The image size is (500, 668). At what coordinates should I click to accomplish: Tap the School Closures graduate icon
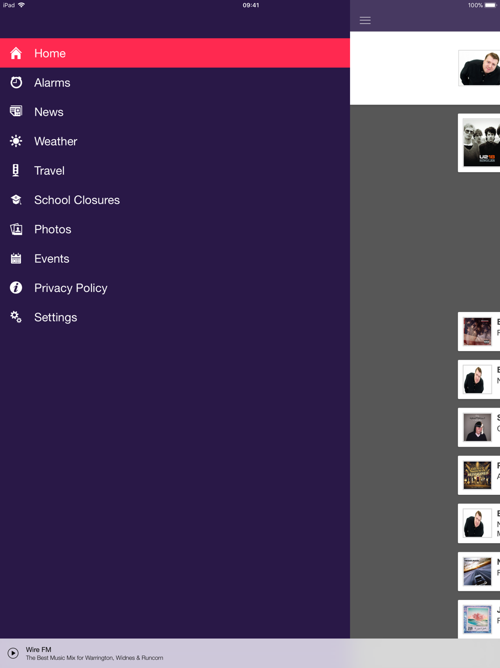pyautogui.click(x=16, y=200)
